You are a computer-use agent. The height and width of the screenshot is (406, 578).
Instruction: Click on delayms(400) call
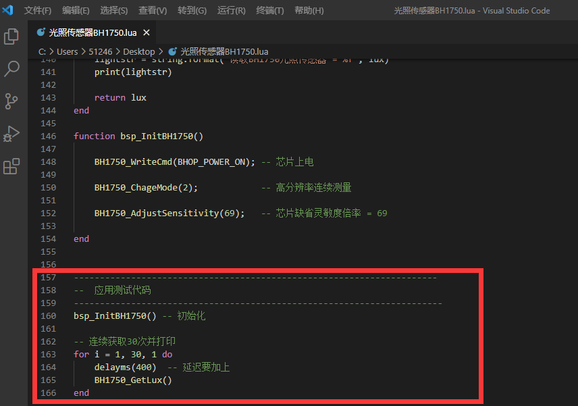(x=126, y=367)
